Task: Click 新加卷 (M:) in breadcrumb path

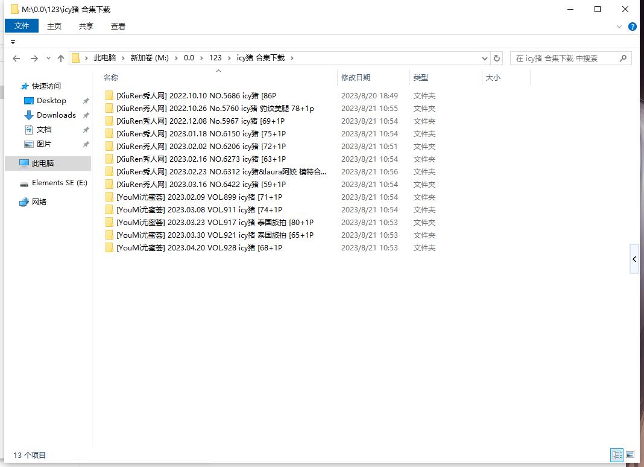Action: pos(150,58)
